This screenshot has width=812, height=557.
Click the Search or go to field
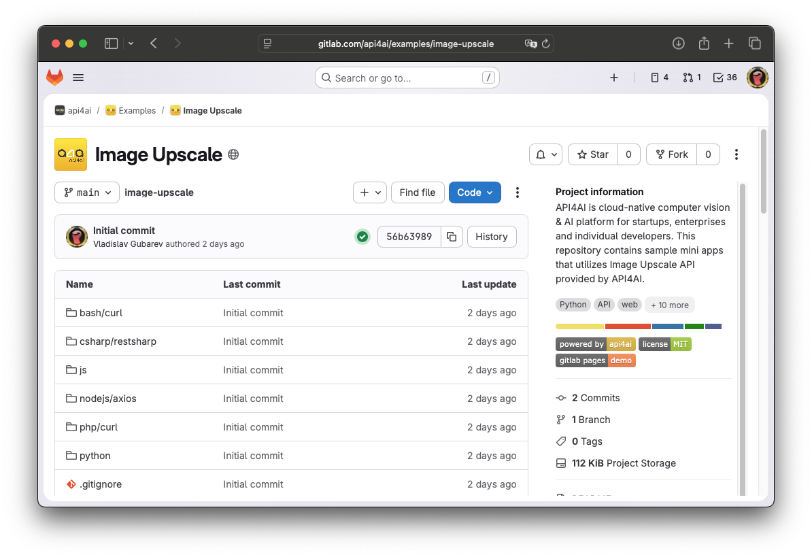407,78
